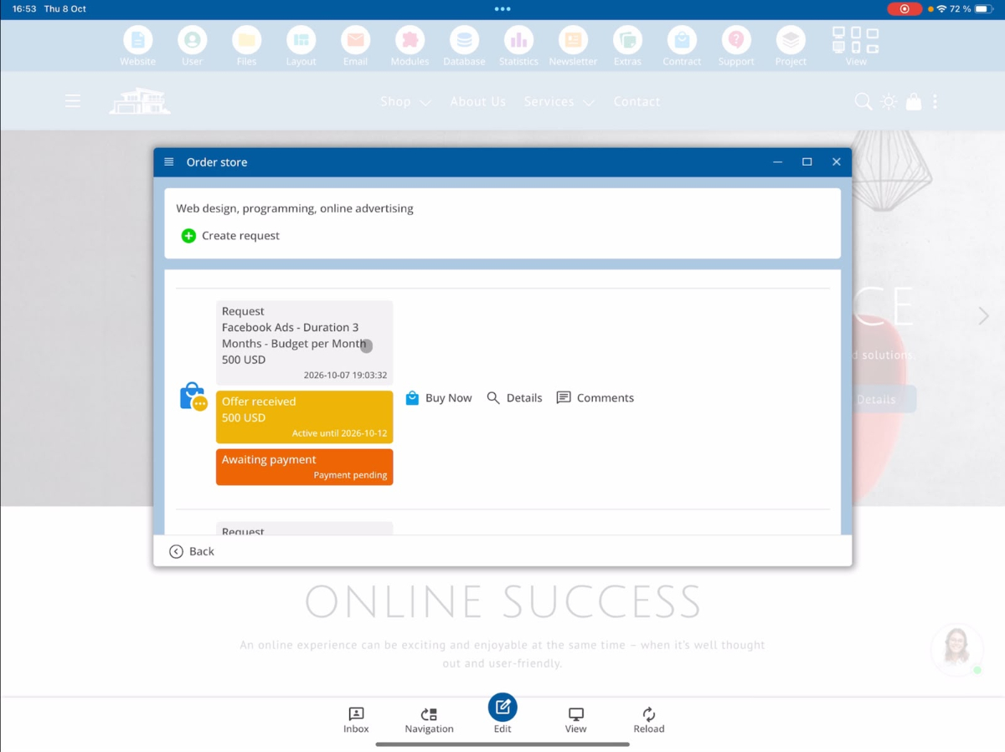Open the About Us menu item
Viewport: 1005px width, 752px height.
click(478, 102)
